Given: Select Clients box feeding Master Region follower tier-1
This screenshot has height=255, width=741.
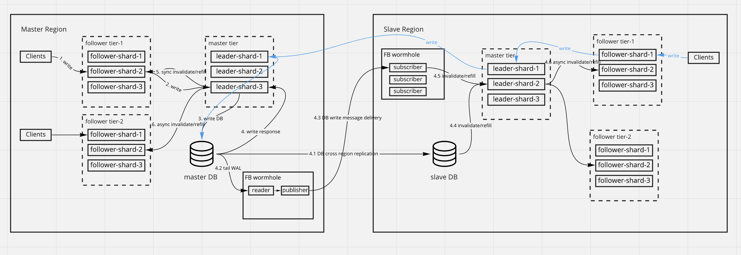Looking at the screenshot, I should [x=36, y=57].
